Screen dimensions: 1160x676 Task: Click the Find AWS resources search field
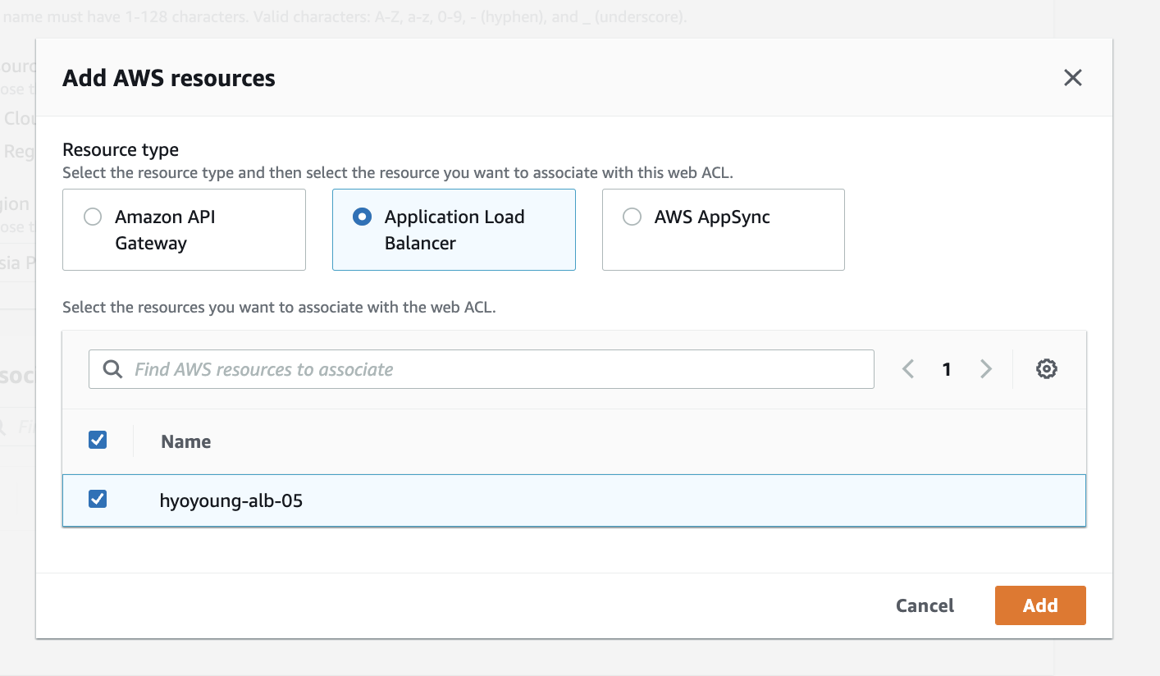(x=492, y=369)
